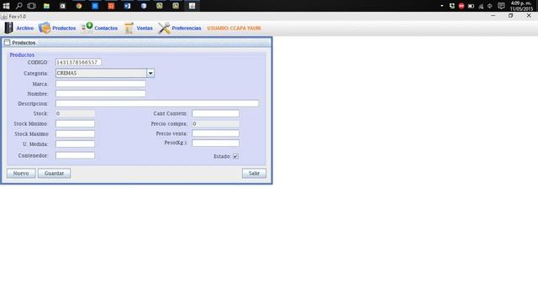The width and height of the screenshot is (538, 302).
Task: Focus the Descripcion text field
Action: (x=157, y=103)
